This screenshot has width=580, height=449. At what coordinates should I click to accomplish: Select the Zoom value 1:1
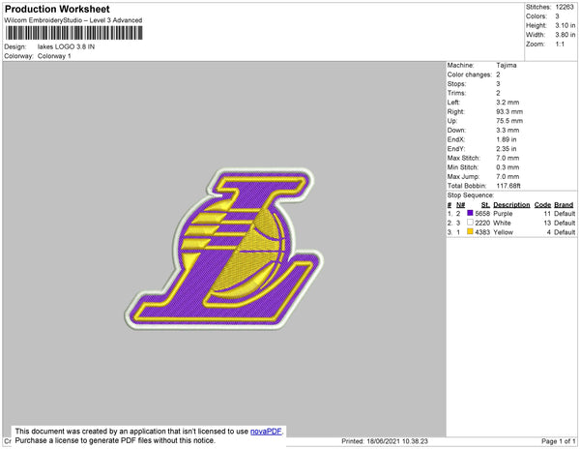(560, 45)
